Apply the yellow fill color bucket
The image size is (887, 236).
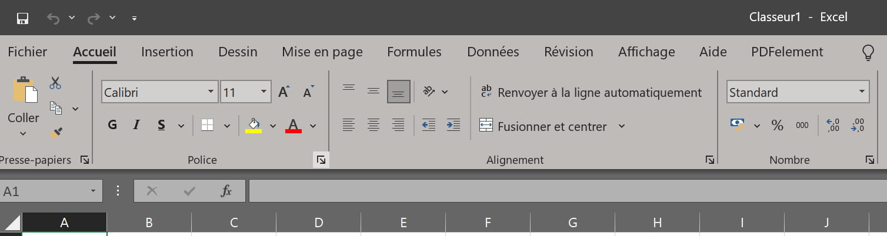point(254,125)
